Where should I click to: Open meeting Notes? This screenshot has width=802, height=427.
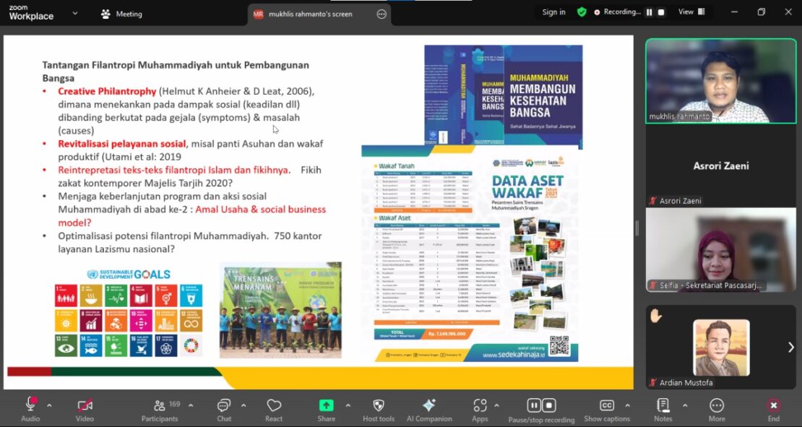click(663, 410)
